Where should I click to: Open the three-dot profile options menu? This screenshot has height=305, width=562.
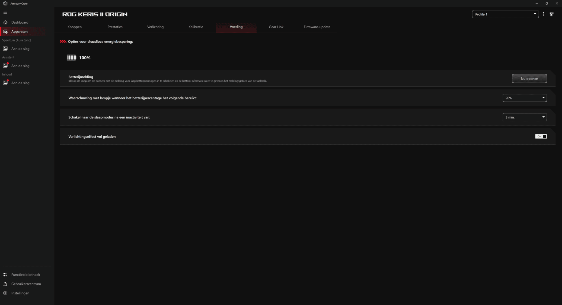544,14
